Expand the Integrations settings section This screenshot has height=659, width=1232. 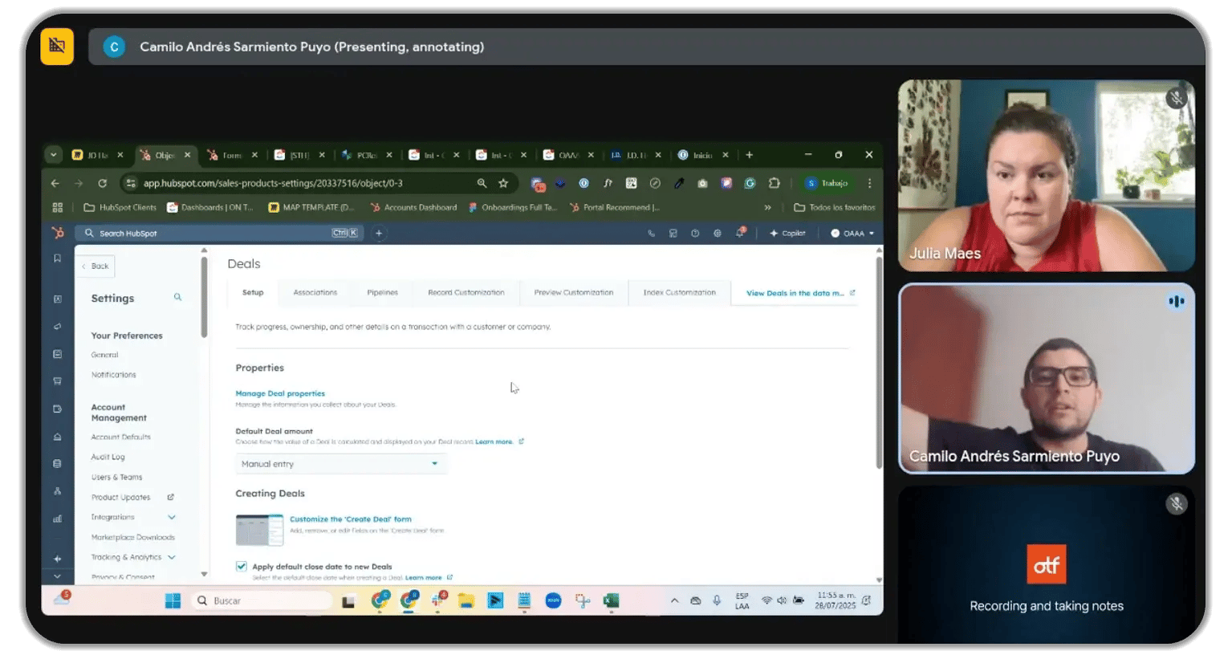[172, 517]
